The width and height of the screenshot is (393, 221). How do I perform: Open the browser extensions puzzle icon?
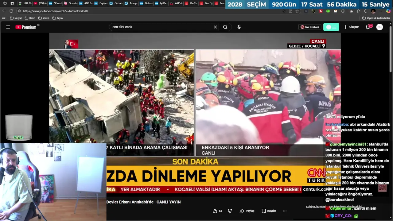[x=343, y=11]
